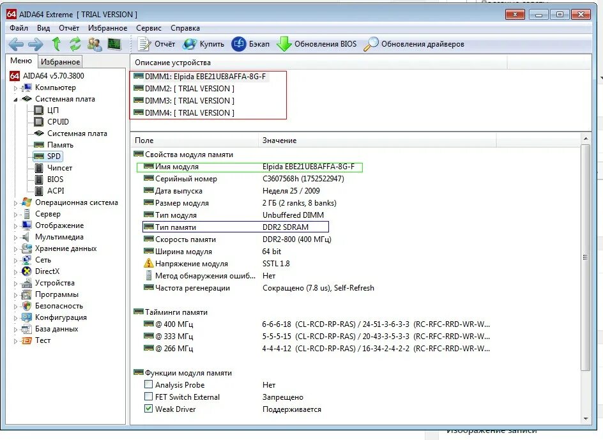
Task: Click the Купить toolbar button
Action: (x=203, y=44)
